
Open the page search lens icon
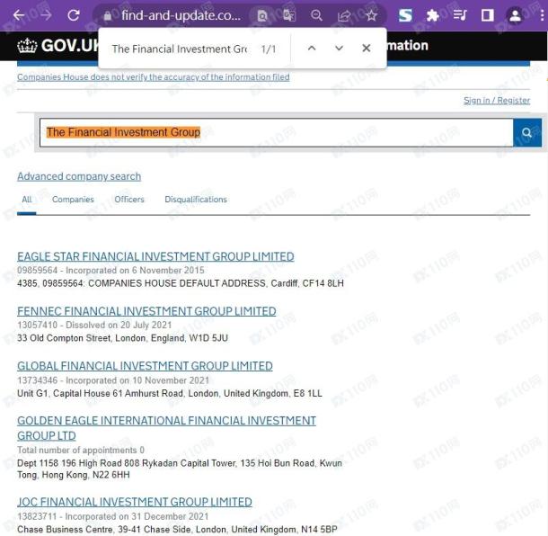click(x=262, y=15)
